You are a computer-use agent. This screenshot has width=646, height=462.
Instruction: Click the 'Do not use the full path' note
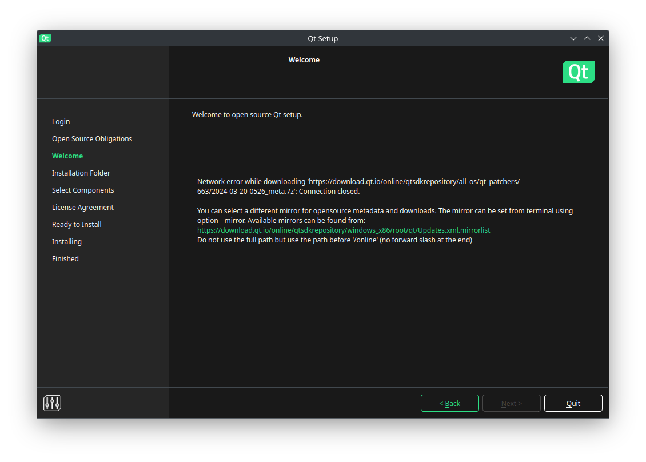pyautogui.click(x=334, y=240)
